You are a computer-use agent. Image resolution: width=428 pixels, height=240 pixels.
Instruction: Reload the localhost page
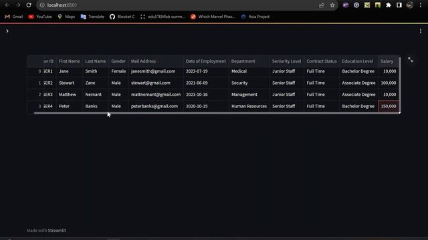pyautogui.click(x=29, y=5)
